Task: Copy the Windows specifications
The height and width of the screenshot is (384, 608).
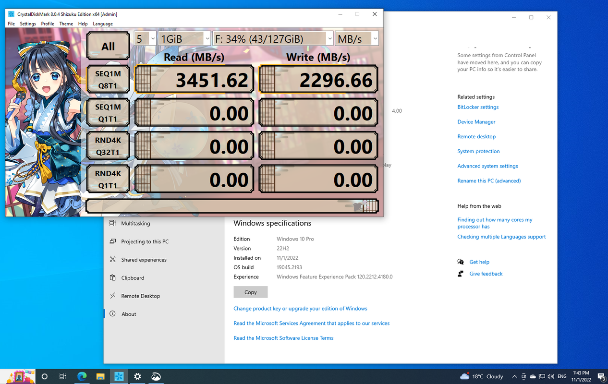Action: pos(250,292)
